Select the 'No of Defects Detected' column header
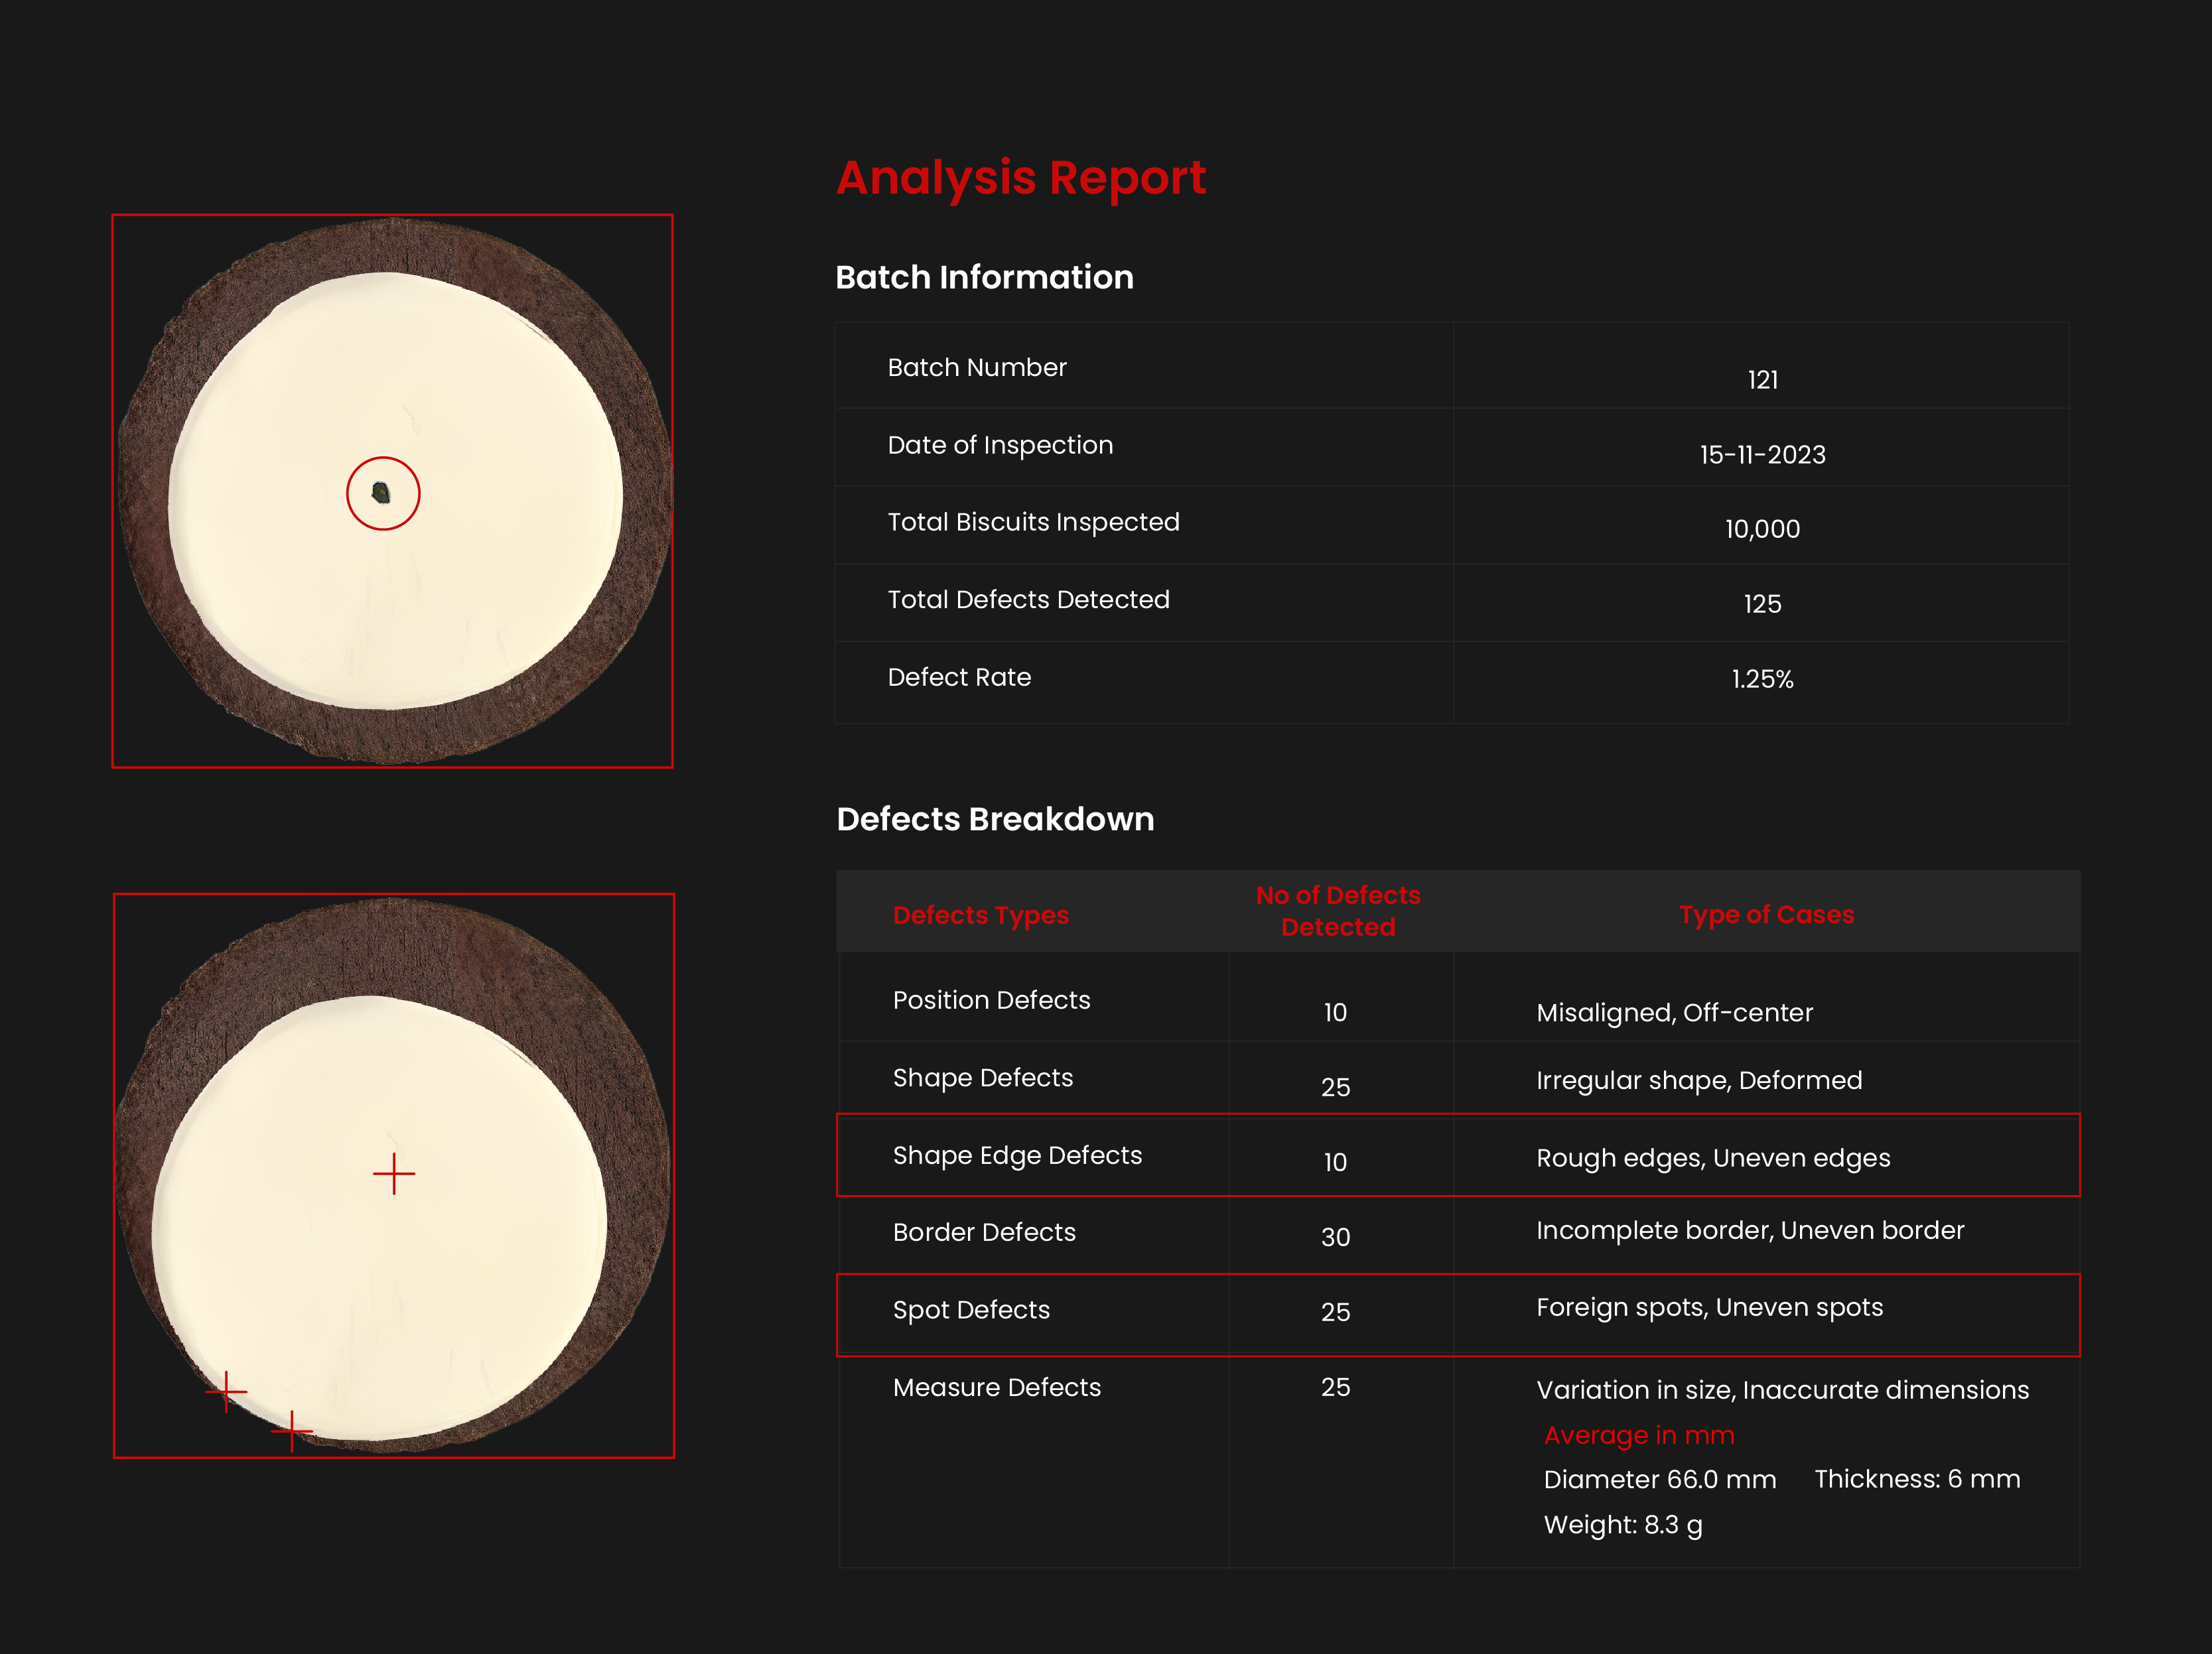The height and width of the screenshot is (1654, 2212). pos(1338,911)
